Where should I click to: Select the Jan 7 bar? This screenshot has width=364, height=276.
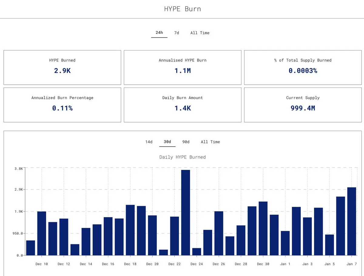click(x=352, y=221)
